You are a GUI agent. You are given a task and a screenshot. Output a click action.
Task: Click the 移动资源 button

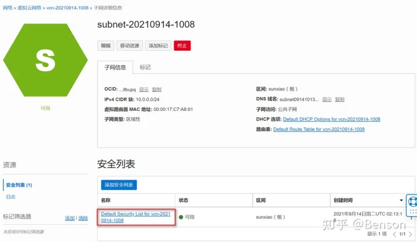[x=130, y=46]
